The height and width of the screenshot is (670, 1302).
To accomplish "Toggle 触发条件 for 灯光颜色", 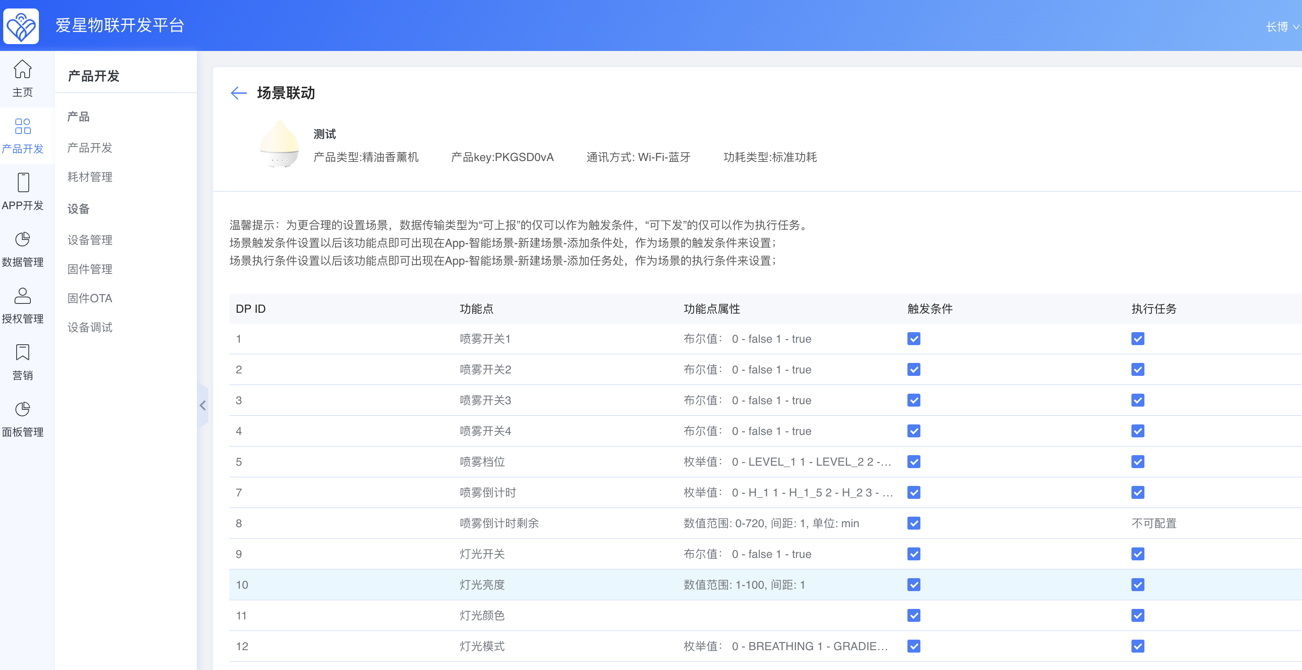I will (914, 616).
